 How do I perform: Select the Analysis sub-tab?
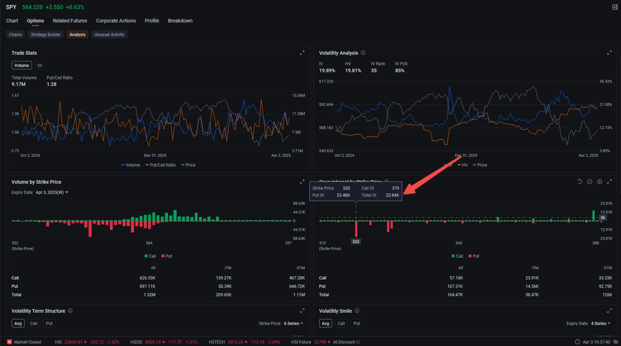pyautogui.click(x=78, y=34)
